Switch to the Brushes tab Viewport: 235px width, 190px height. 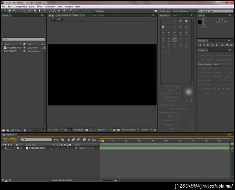tap(164, 15)
